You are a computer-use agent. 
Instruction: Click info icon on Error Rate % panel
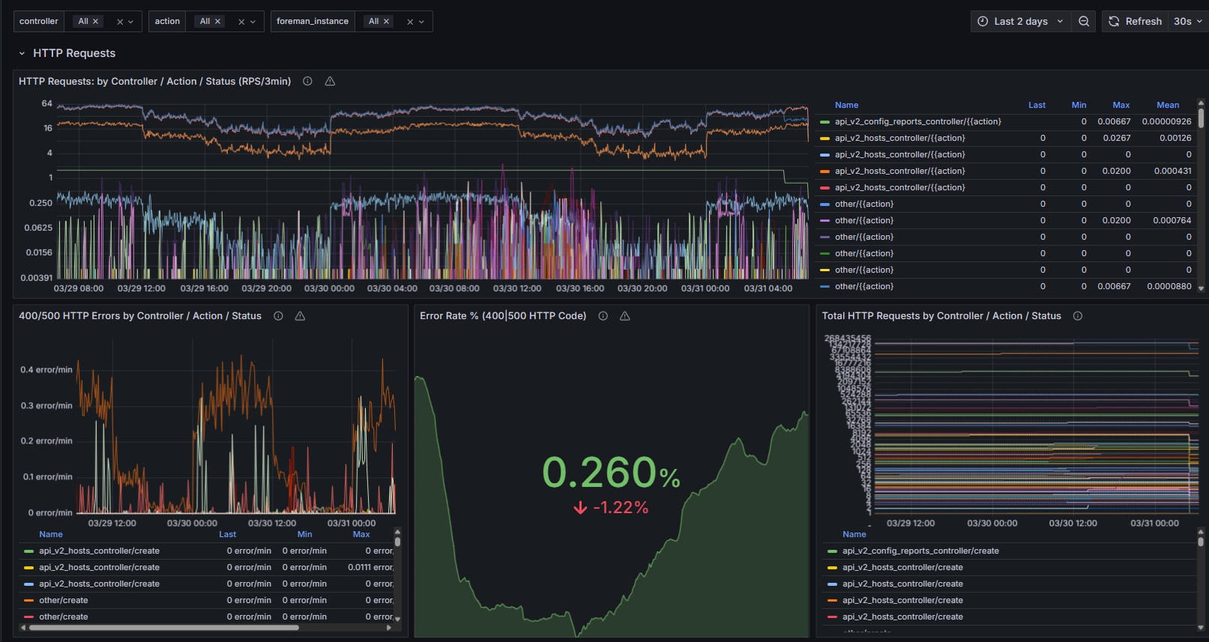[x=603, y=316]
